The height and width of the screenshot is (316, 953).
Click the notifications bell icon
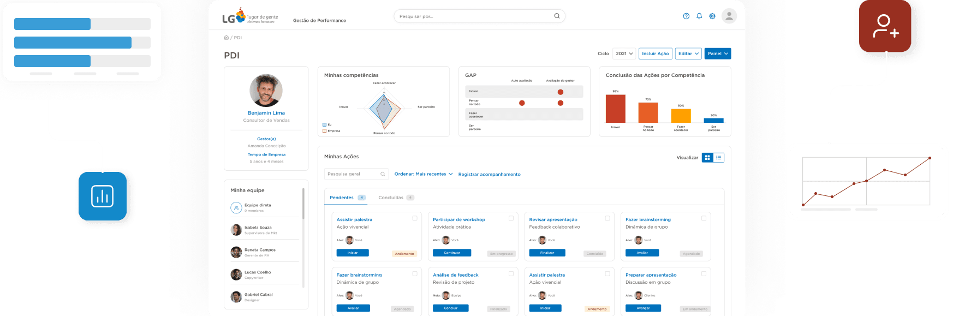click(x=699, y=16)
